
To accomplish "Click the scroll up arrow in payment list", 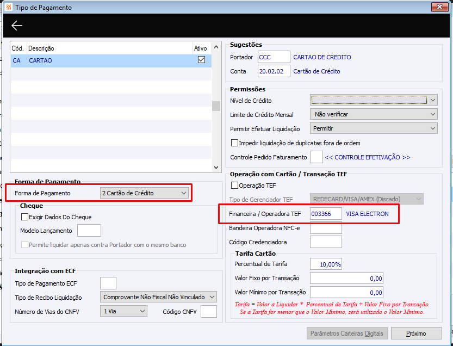I will pos(216,47).
